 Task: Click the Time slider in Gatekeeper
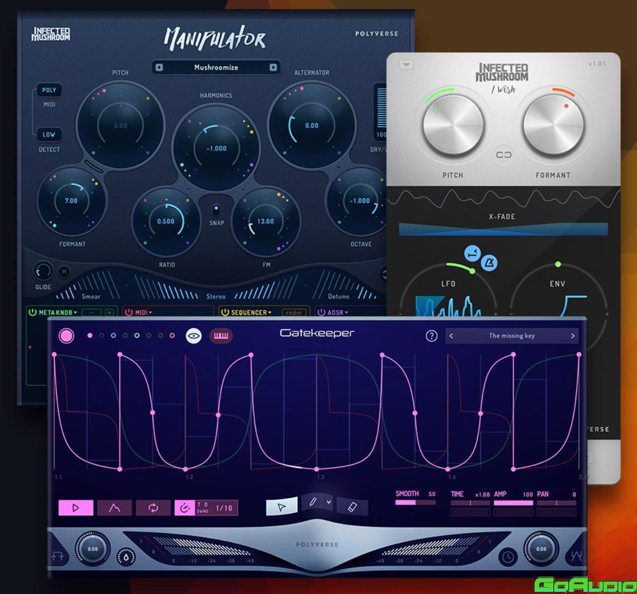point(470,503)
